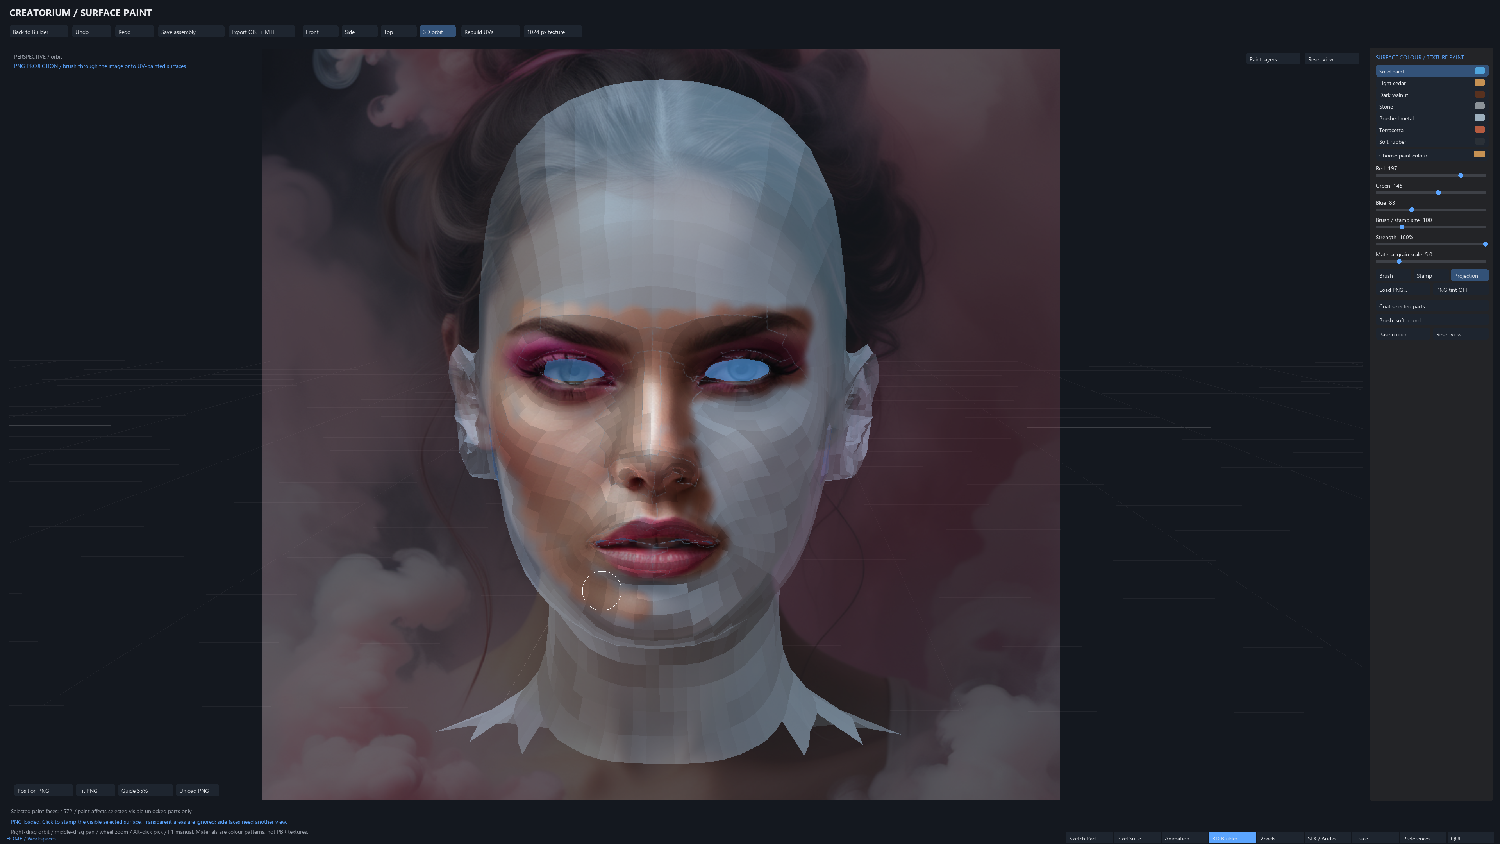Open Pixel Suite workspace
This screenshot has width=1500, height=844.
(1137, 838)
